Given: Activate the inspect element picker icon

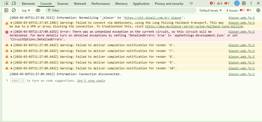Looking at the screenshot, I should coord(7,3).
